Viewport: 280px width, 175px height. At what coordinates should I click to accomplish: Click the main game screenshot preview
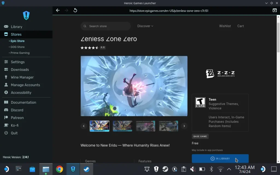click(134, 86)
